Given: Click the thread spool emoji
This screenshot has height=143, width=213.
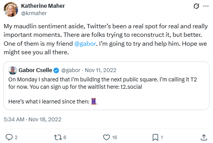Looking at the screenshot, I should (x=94, y=102).
